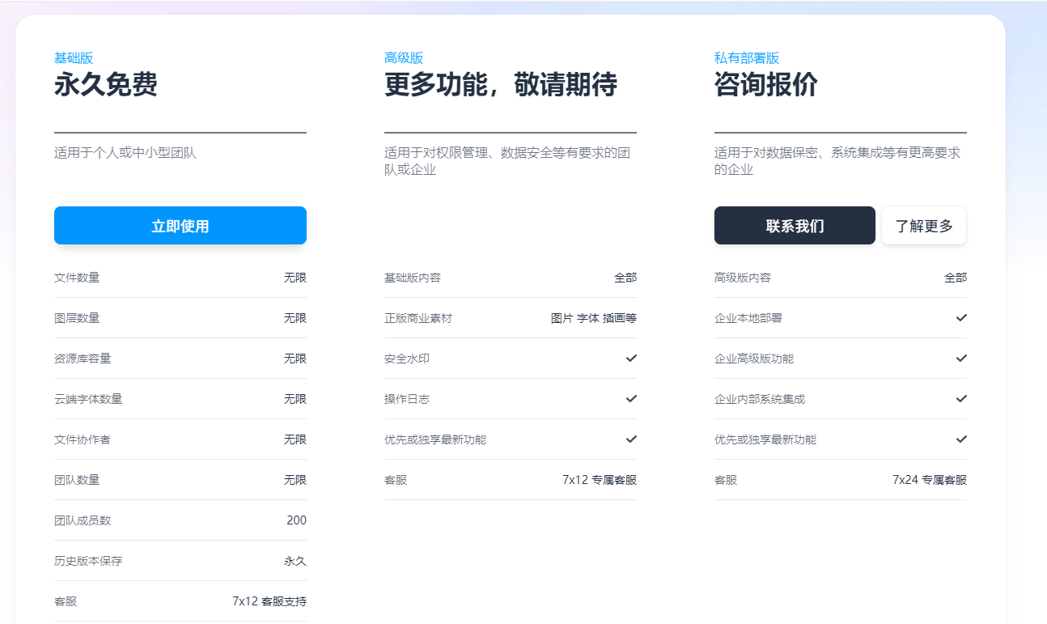Click the checkmark beside 操作日志
Viewport: 1047px width, 624px height.
[x=631, y=399]
